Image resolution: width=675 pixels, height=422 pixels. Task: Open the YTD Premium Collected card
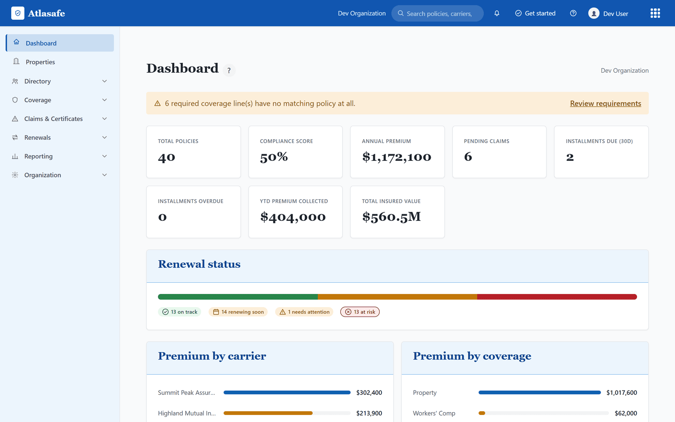pos(295,212)
